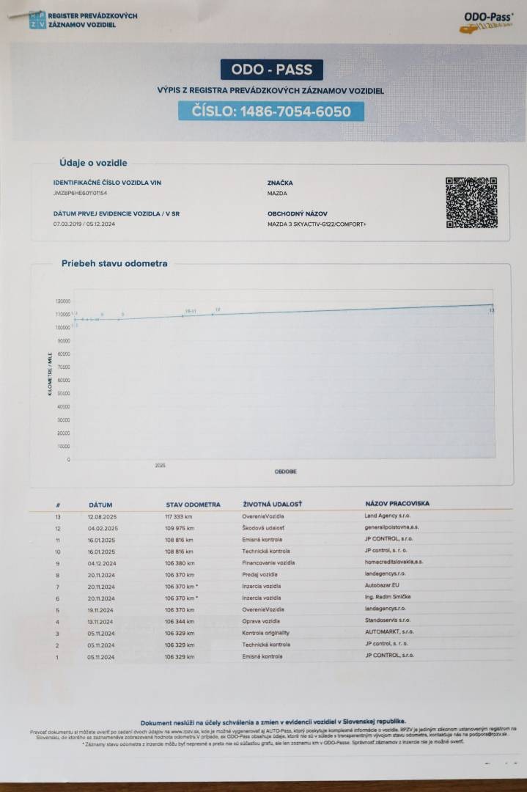Click the odometer value 106 380 km
Image resolution: width=527 pixels, height=792 pixels.
(179, 563)
